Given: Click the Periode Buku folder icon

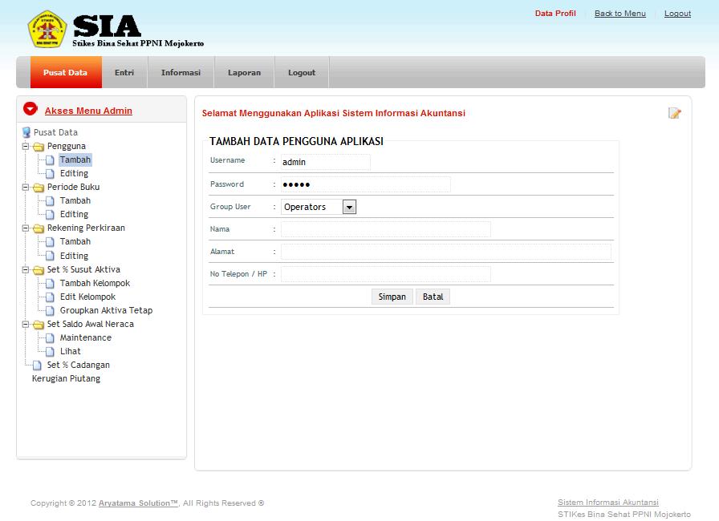Looking at the screenshot, I should coord(39,188).
